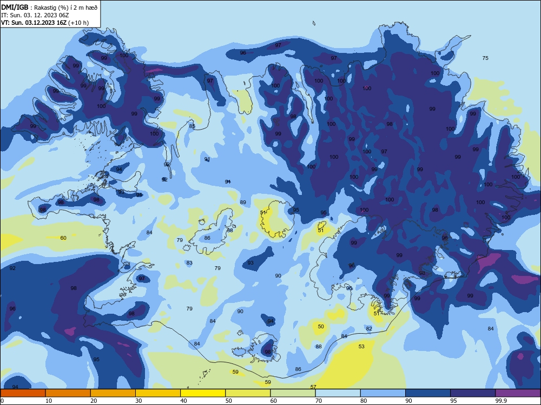Select the pale yellow 50–60 legend swatch

click(248, 393)
